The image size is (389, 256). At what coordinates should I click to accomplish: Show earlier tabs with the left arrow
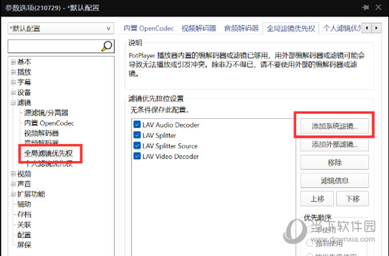[367, 28]
